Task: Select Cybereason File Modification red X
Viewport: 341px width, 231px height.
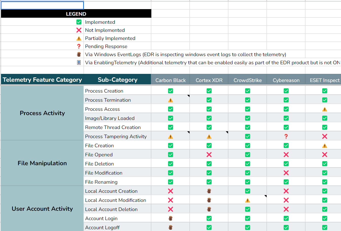Action: [286, 173]
